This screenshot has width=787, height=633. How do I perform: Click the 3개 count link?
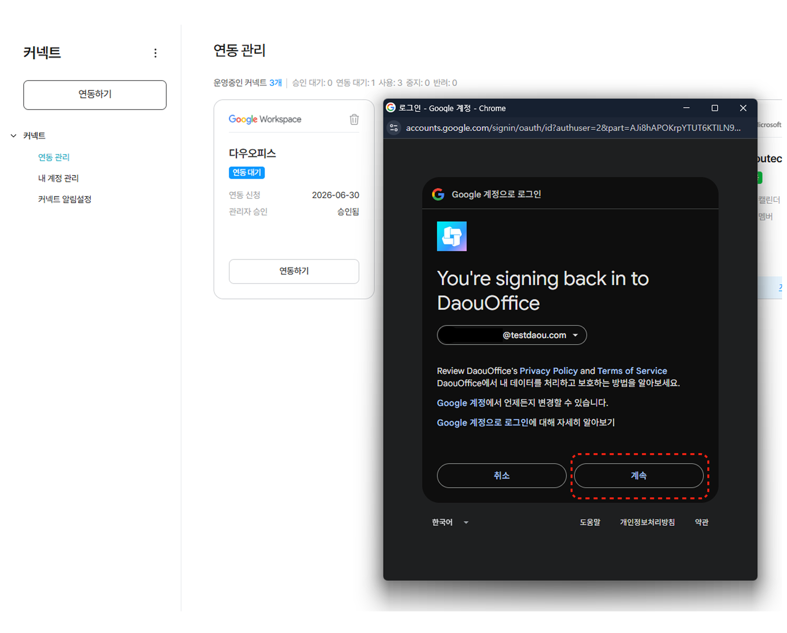pos(275,83)
